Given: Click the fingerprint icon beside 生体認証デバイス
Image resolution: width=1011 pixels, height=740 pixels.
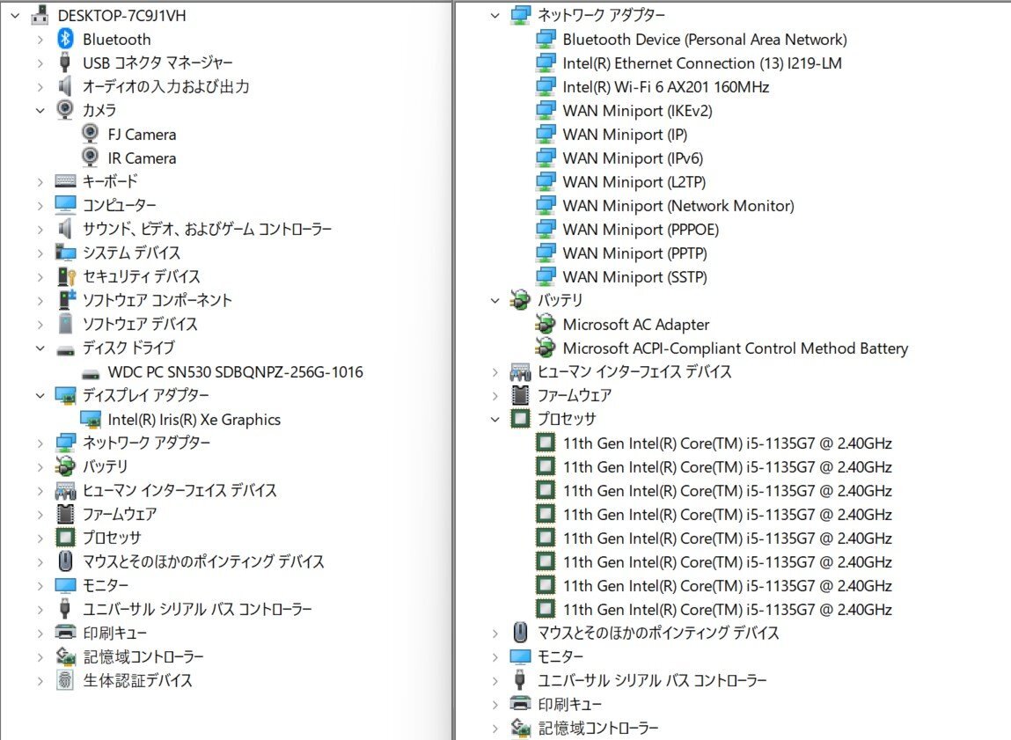Looking at the screenshot, I should (65, 680).
